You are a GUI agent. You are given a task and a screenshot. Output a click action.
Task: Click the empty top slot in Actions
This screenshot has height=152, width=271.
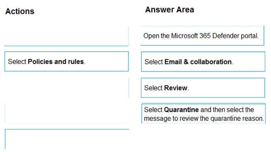(66, 36)
